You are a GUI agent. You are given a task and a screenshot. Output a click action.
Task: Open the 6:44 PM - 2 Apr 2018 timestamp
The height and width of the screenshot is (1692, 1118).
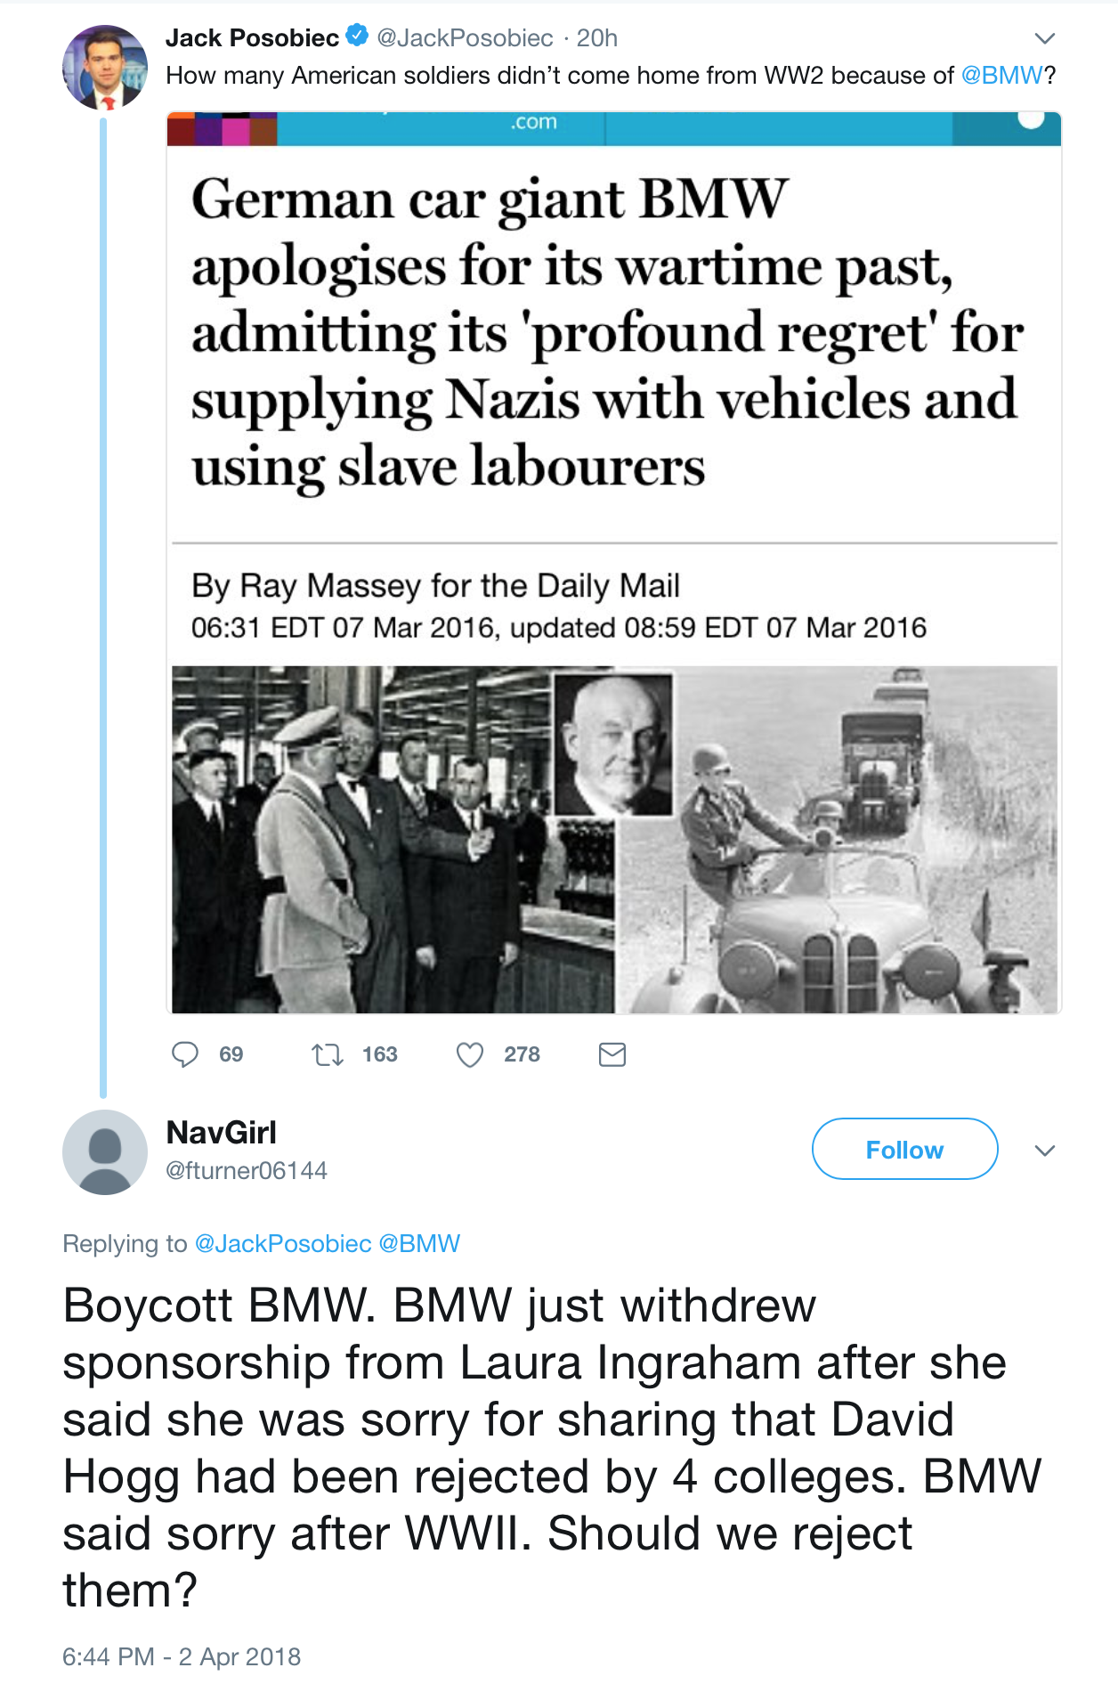[x=182, y=1656]
